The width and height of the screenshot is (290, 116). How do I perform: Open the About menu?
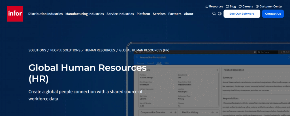click(x=189, y=14)
